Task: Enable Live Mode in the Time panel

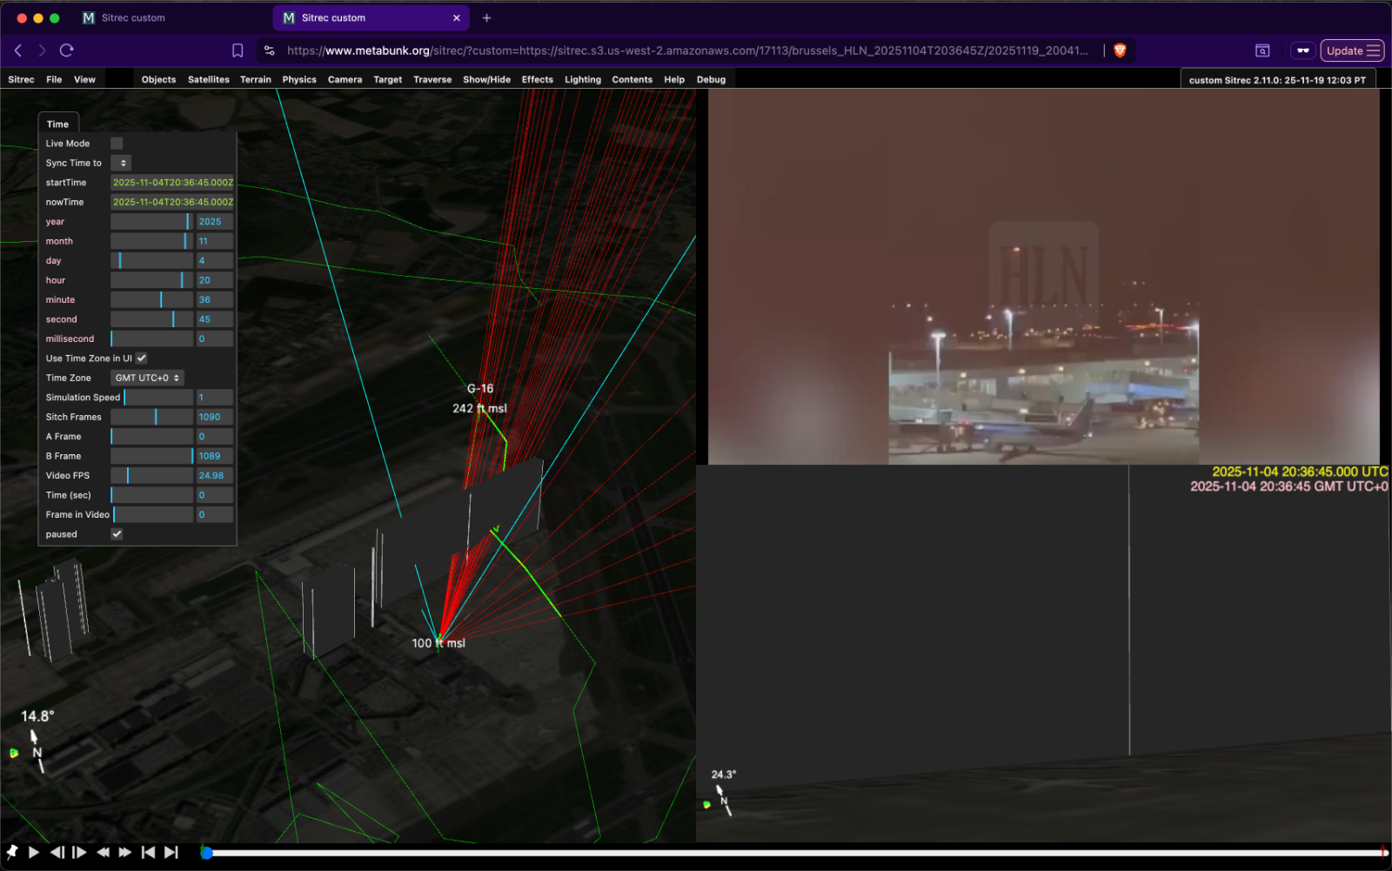Action: [117, 143]
